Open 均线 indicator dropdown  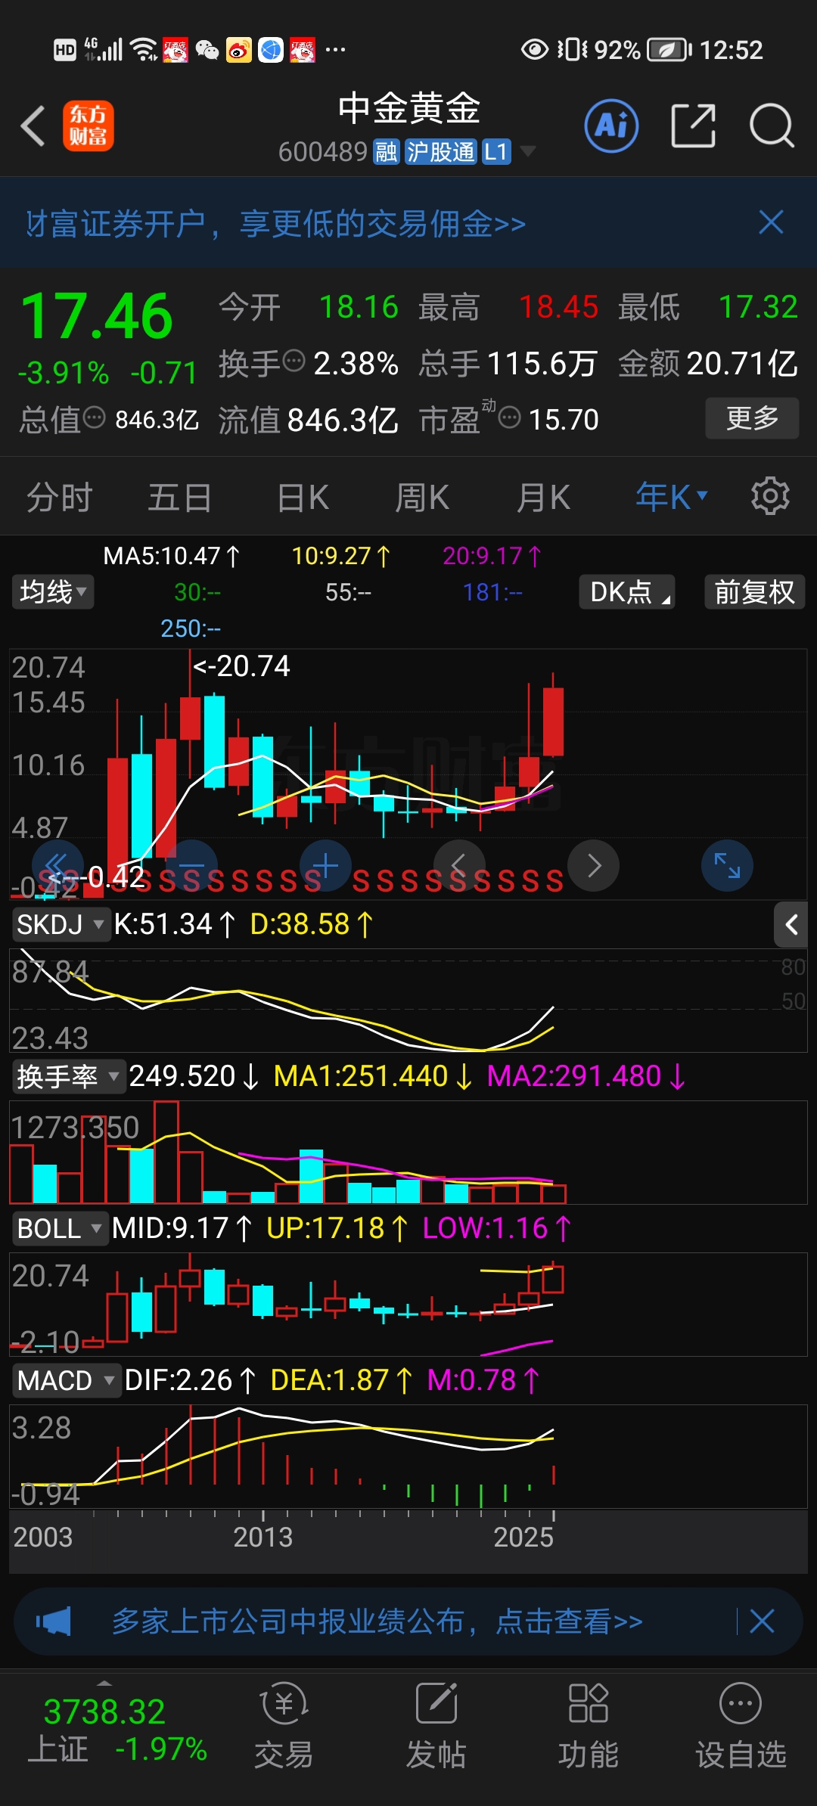pos(52,591)
